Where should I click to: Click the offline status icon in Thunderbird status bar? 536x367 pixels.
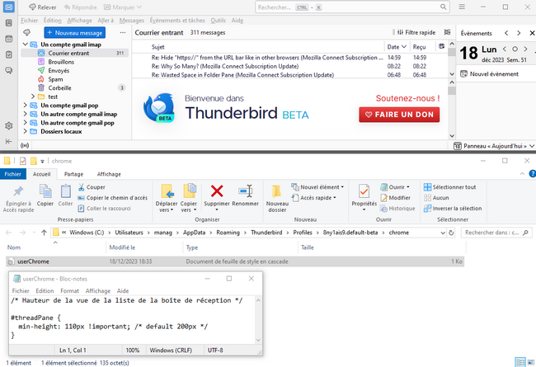[x=25, y=145]
